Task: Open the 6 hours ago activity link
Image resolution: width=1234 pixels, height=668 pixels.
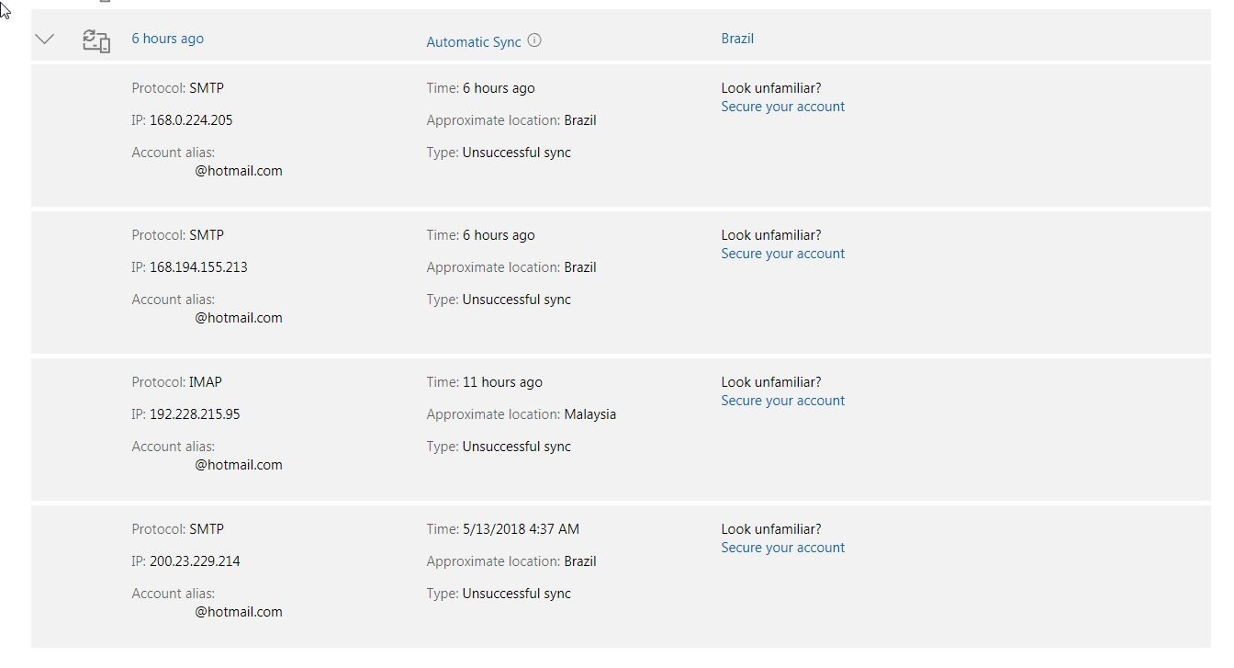Action: 167,39
